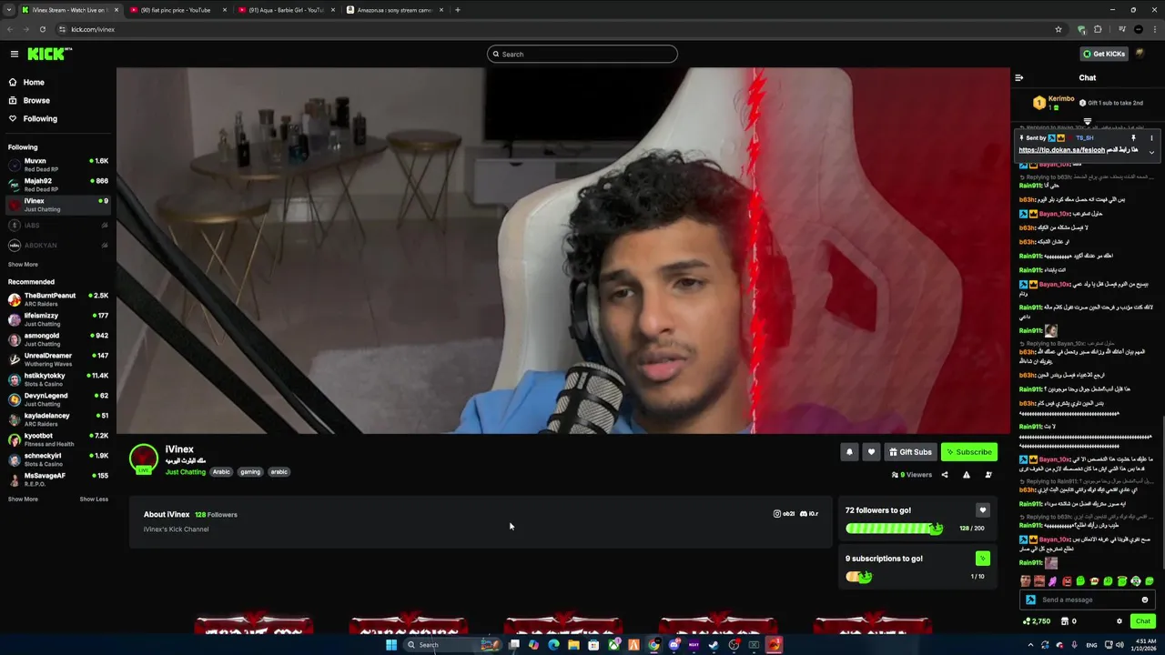Open the user profile avatar menu

pyautogui.click(x=1140, y=54)
